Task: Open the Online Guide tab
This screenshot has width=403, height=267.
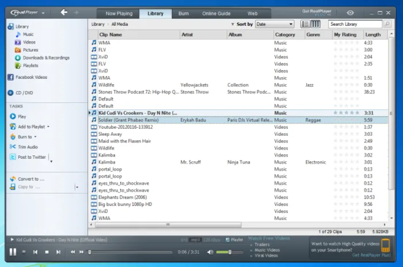Action: 216,14
